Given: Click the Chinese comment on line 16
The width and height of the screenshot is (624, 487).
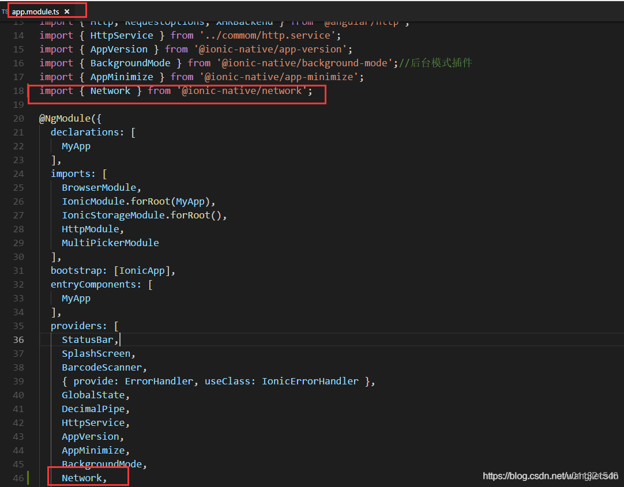Looking at the screenshot, I should [435, 63].
